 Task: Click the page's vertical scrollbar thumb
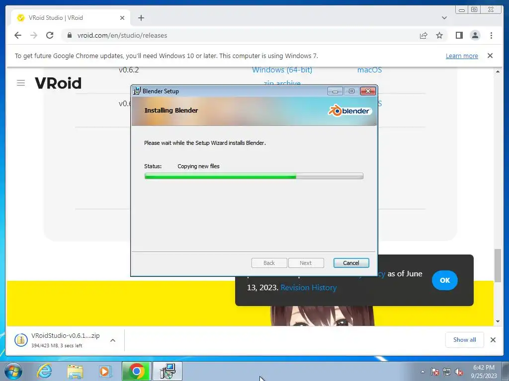498,265
